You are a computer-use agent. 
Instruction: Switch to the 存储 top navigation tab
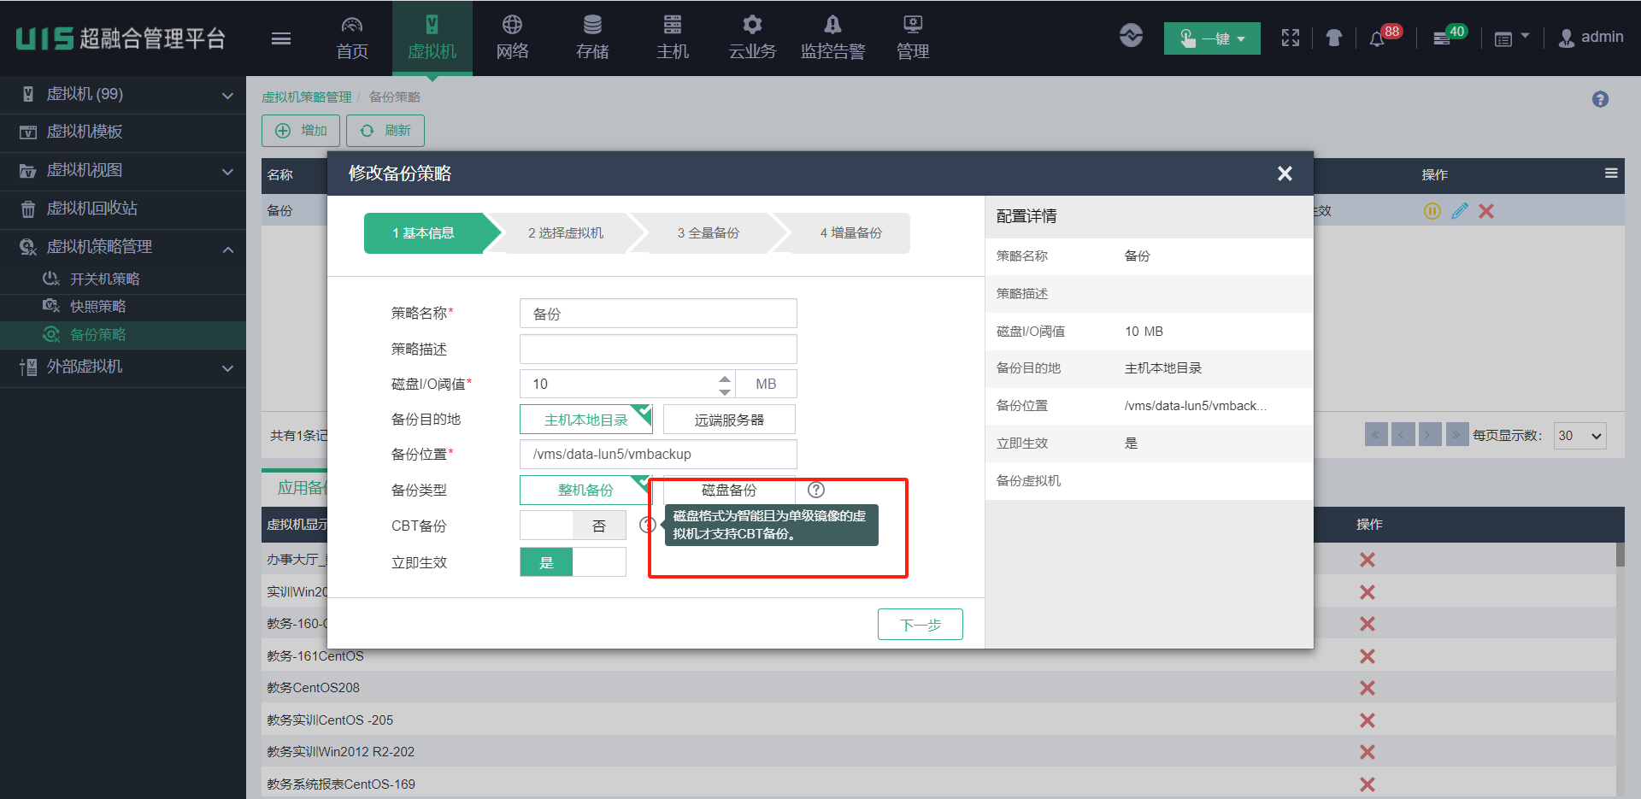592,38
